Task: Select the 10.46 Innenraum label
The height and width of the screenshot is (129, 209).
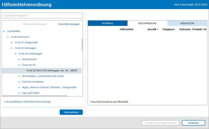Action: (x=20, y=37)
